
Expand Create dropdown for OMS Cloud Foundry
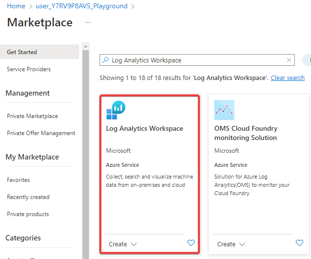click(231, 244)
